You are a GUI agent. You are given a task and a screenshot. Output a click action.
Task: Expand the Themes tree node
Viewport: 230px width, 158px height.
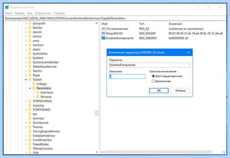26,127
